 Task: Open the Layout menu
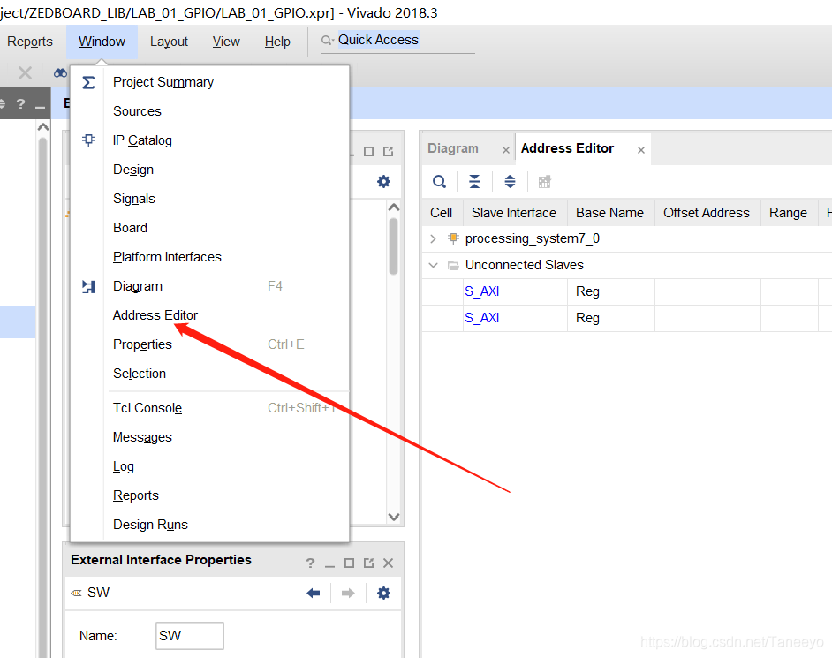(x=169, y=42)
